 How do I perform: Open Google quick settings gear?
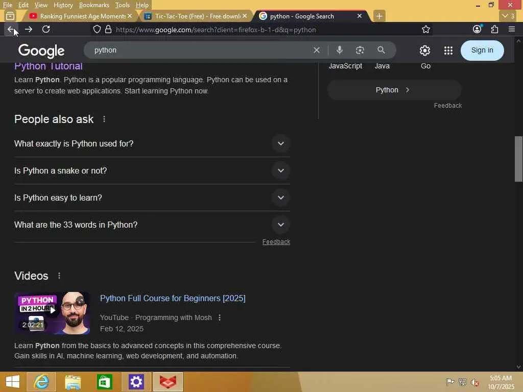coord(424,51)
